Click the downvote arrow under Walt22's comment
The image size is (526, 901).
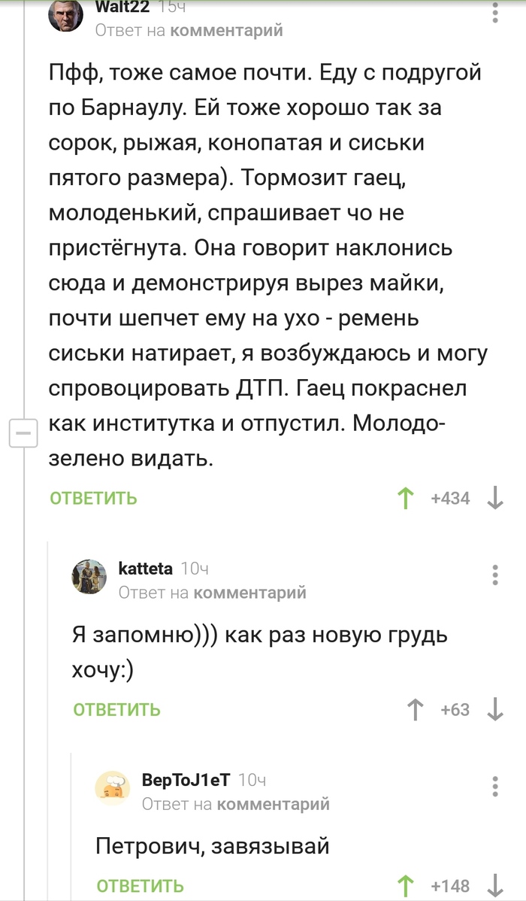coord(495,498)
